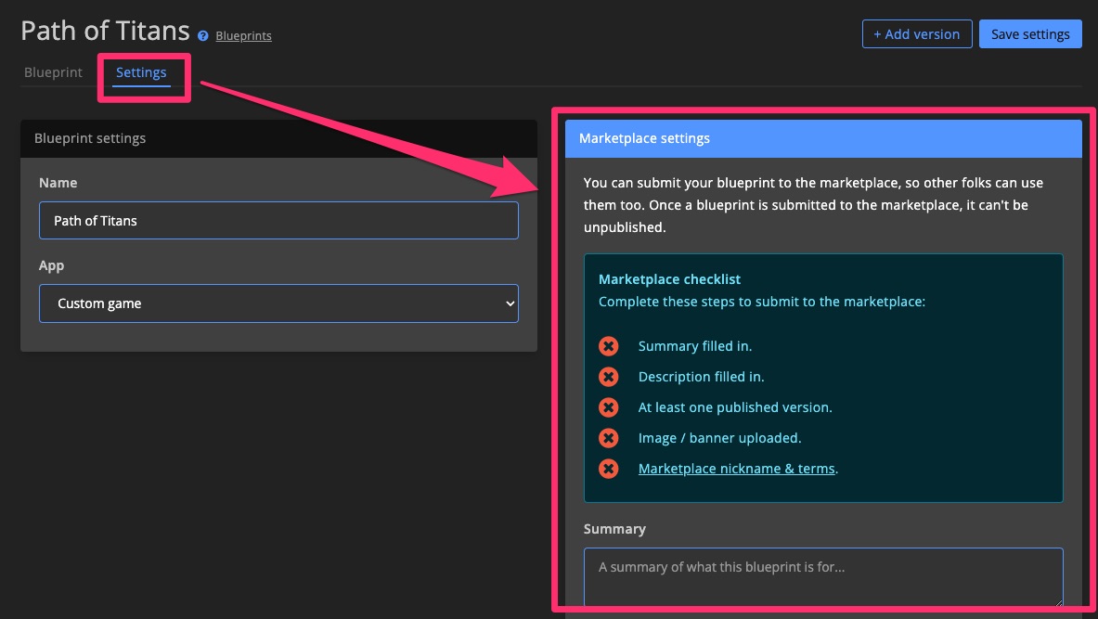
Task: Open the Marketplace nickname & terms link
Action: tap(736, 468)
